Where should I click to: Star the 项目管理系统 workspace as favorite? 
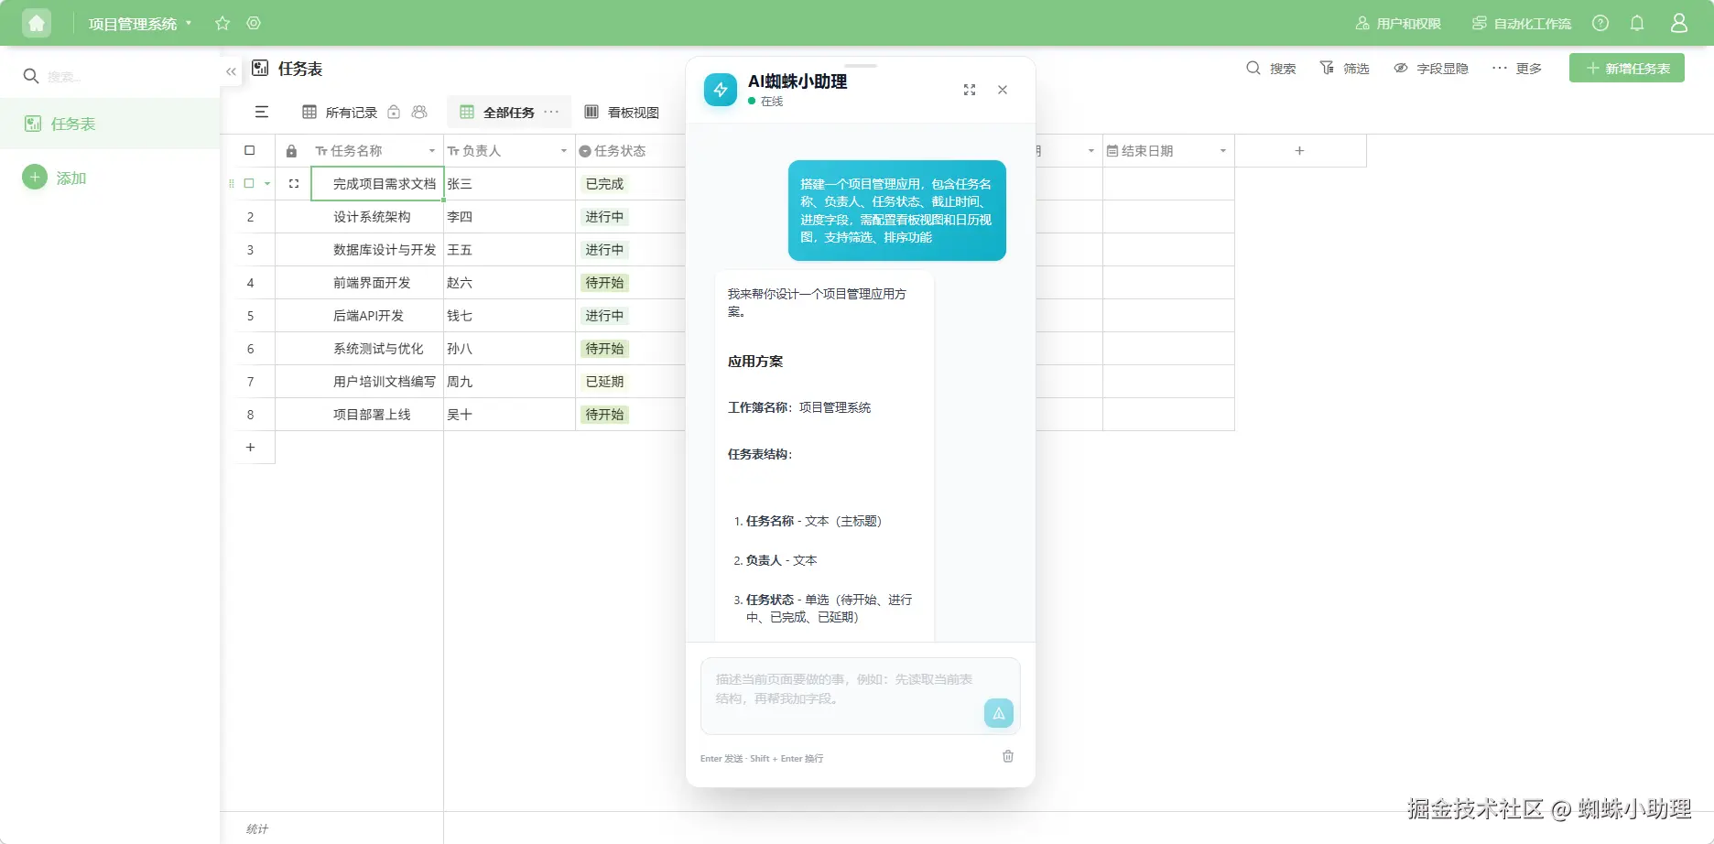(x=222, y=23)
